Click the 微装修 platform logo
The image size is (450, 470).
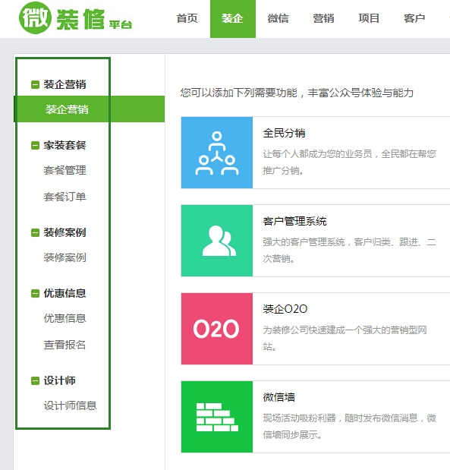[x=75, y=18]
